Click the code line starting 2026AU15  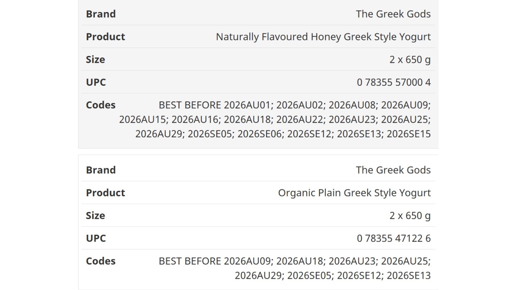point(275,120)
